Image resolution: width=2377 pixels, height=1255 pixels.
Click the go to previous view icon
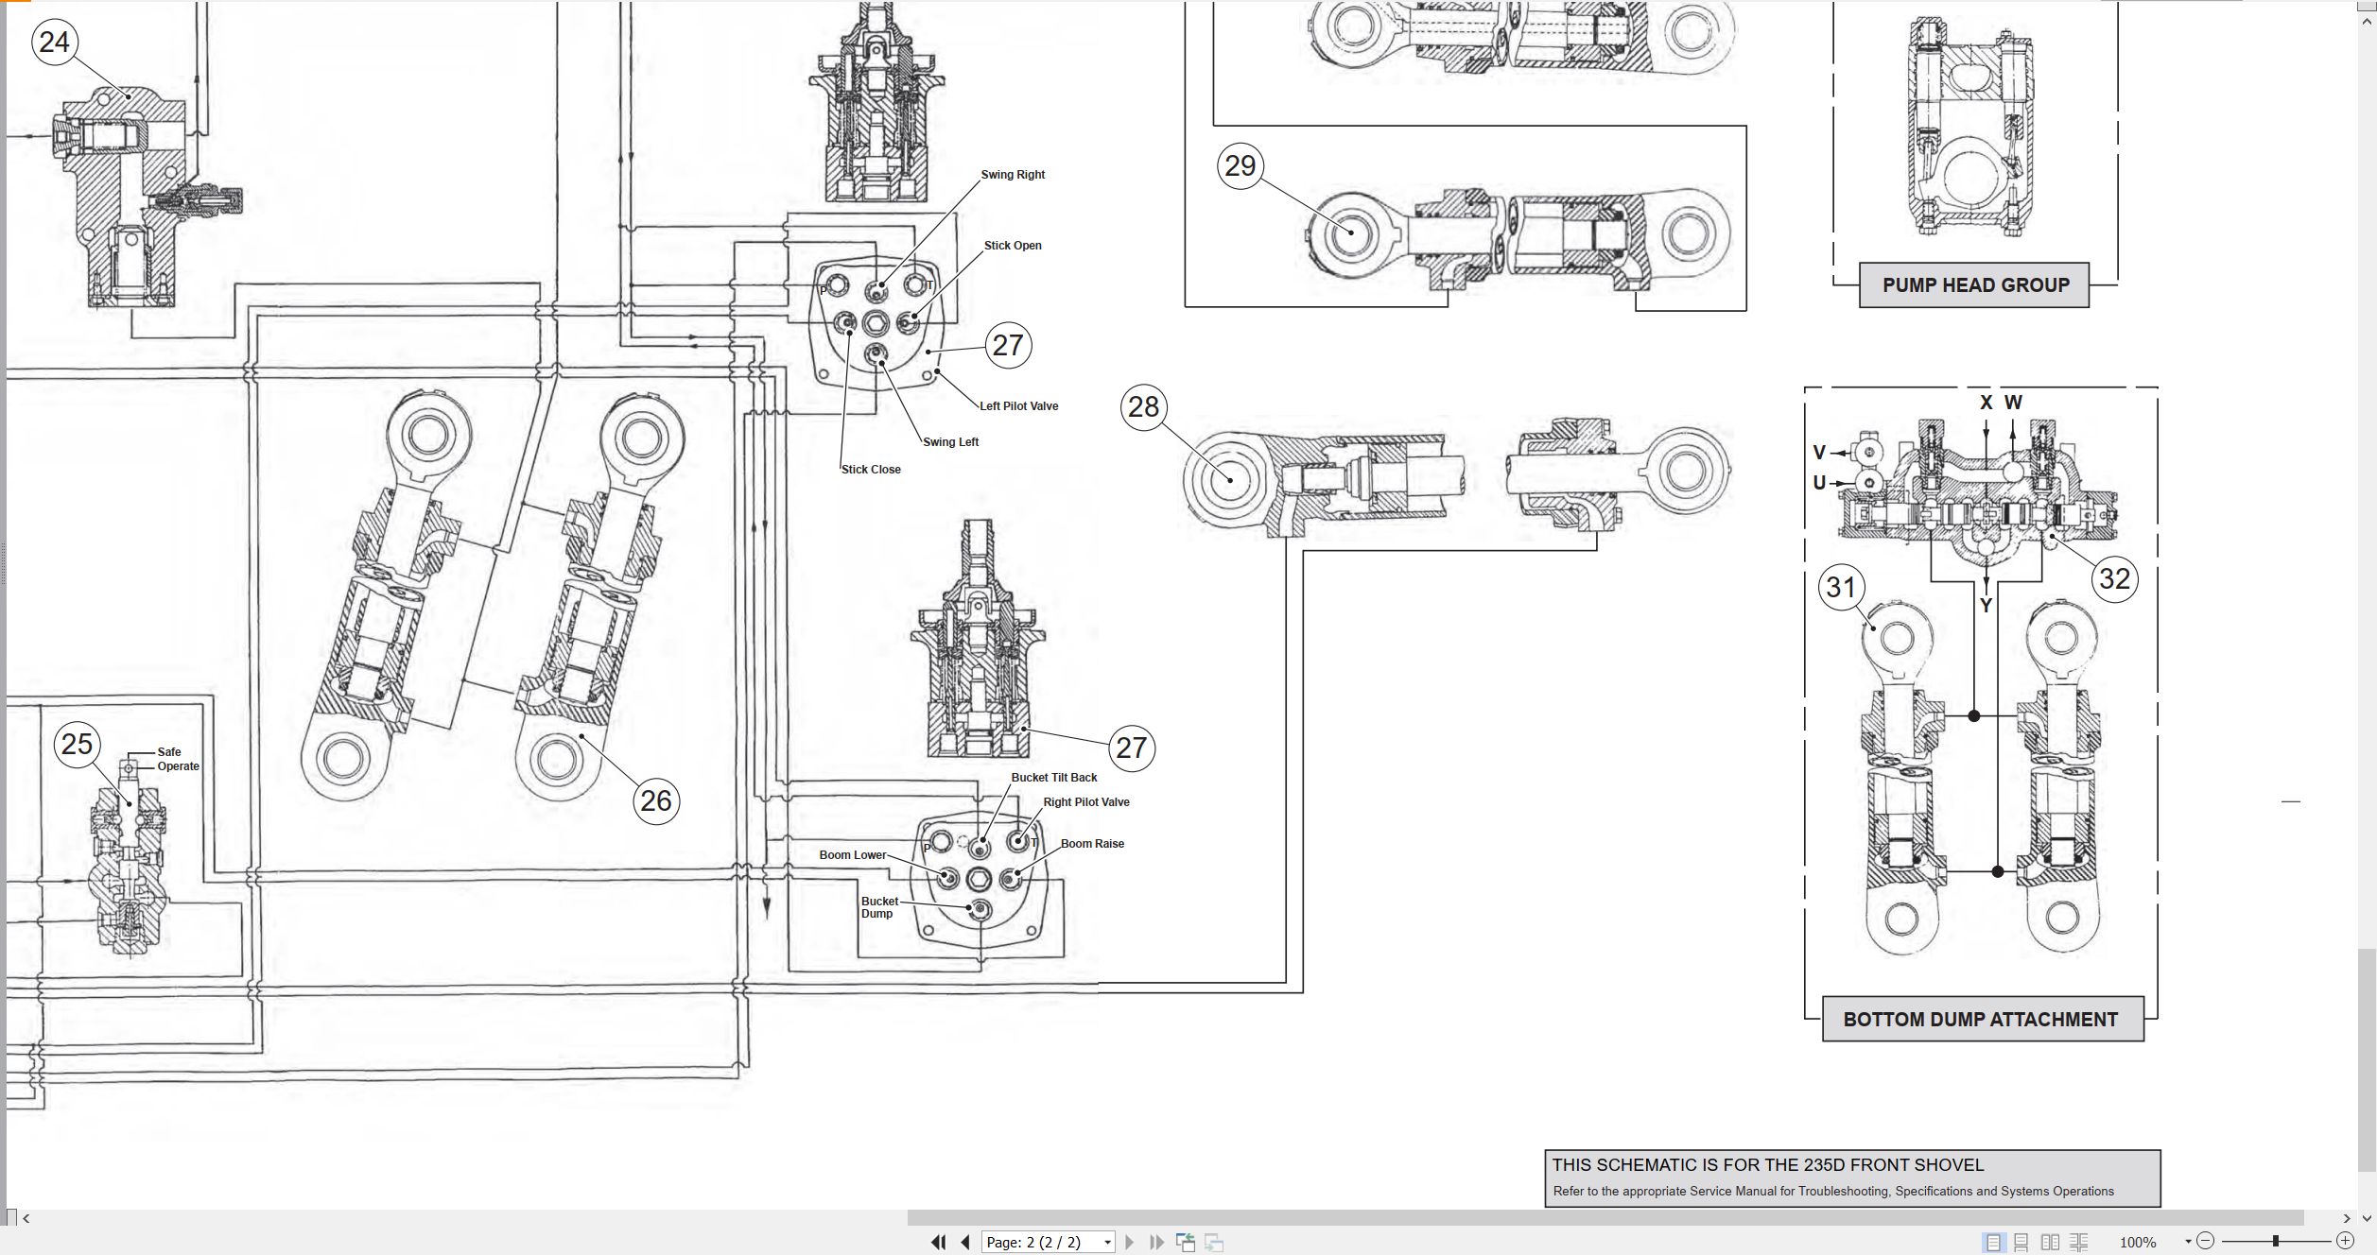point(1186,1242)
